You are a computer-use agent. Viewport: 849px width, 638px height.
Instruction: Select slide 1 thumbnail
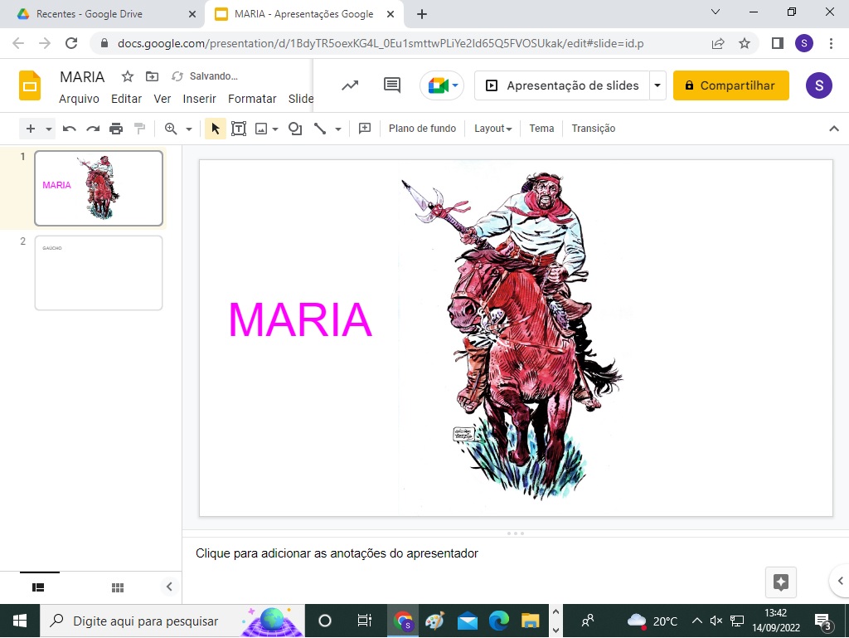click(99, 188)
